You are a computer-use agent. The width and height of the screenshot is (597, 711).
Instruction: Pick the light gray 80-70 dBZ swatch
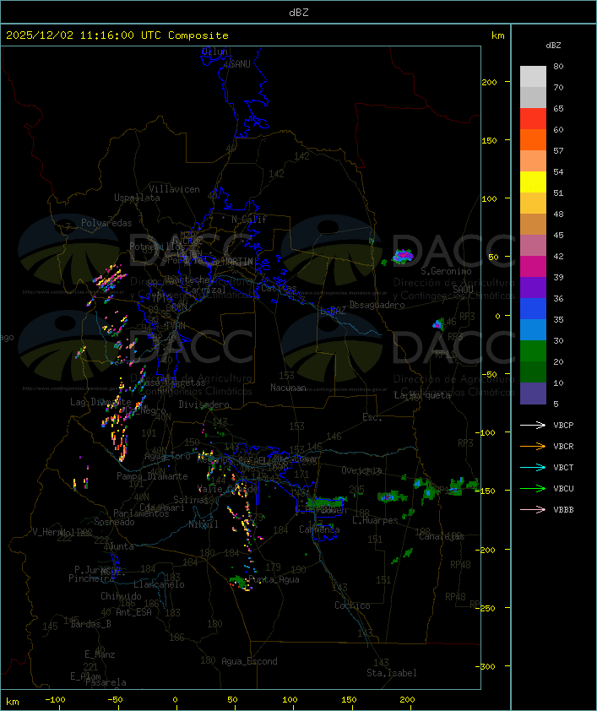533,77
